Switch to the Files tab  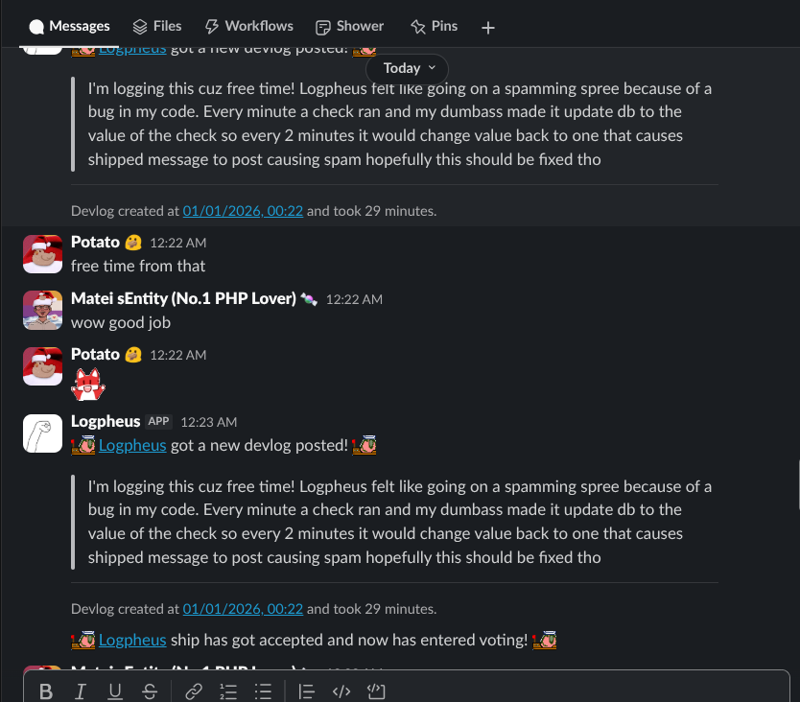[x=157, y=26]
